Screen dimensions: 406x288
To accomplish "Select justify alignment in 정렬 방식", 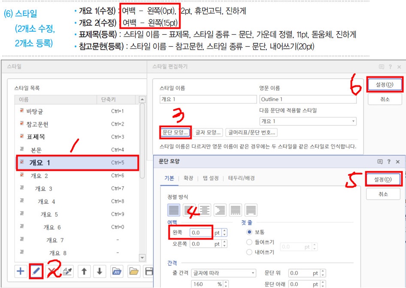I will click(x=174, y=210).
